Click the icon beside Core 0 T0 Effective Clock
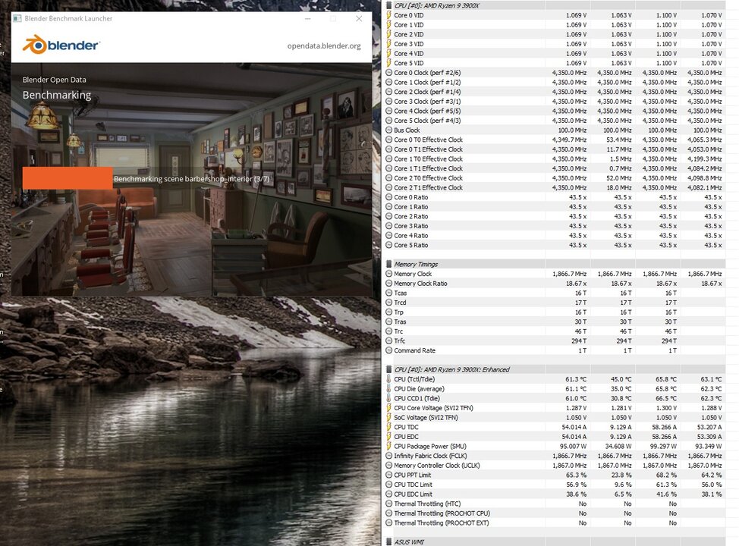 [x=388, y=140]
